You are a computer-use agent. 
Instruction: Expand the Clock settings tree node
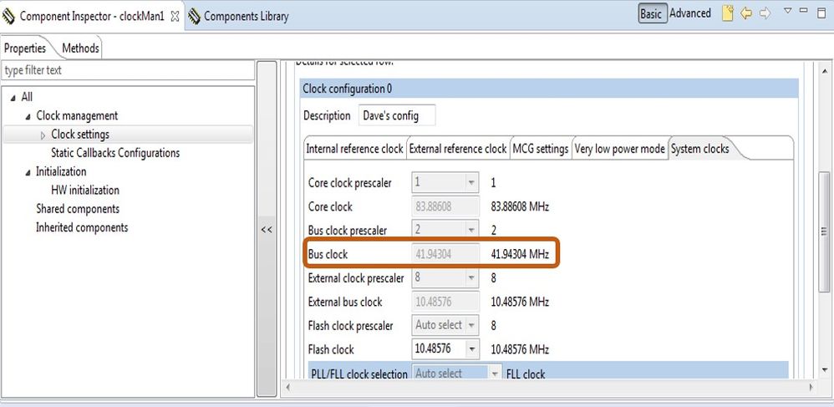[43, 135]
